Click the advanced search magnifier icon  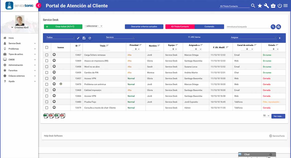(x=278, y=27)
